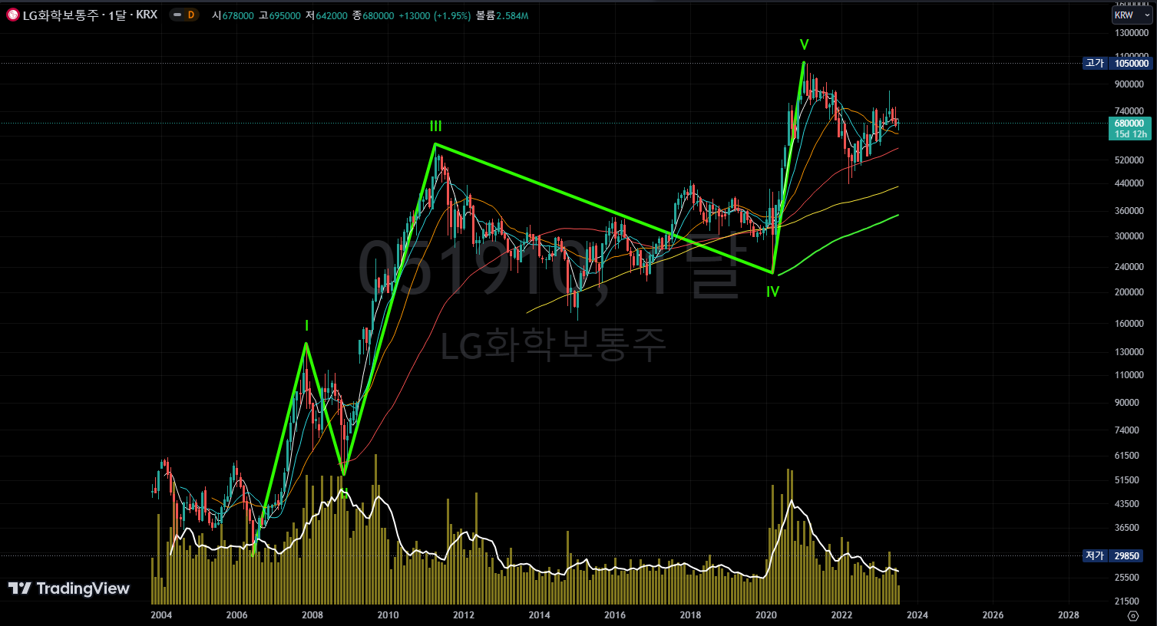The width and height of the screenshot is (1157, 626).
Task: Click the volume readout 볼륨2.584M
Action: point(502,15)
